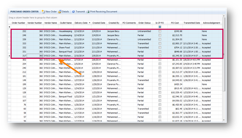Sort by the Is CP PO column header

160,23
